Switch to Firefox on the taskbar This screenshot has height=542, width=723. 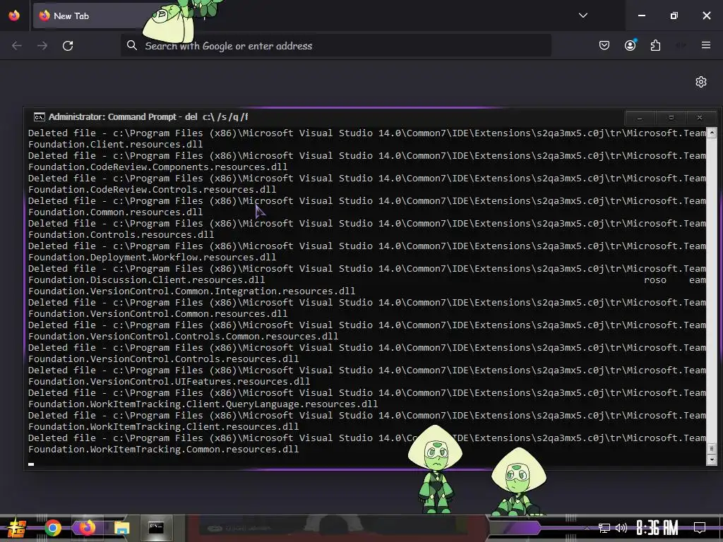click(x=87, y=528)
